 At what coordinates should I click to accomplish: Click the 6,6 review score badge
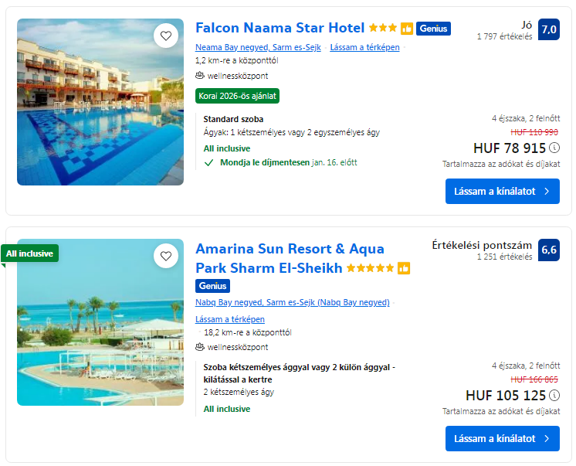point(548,250)
